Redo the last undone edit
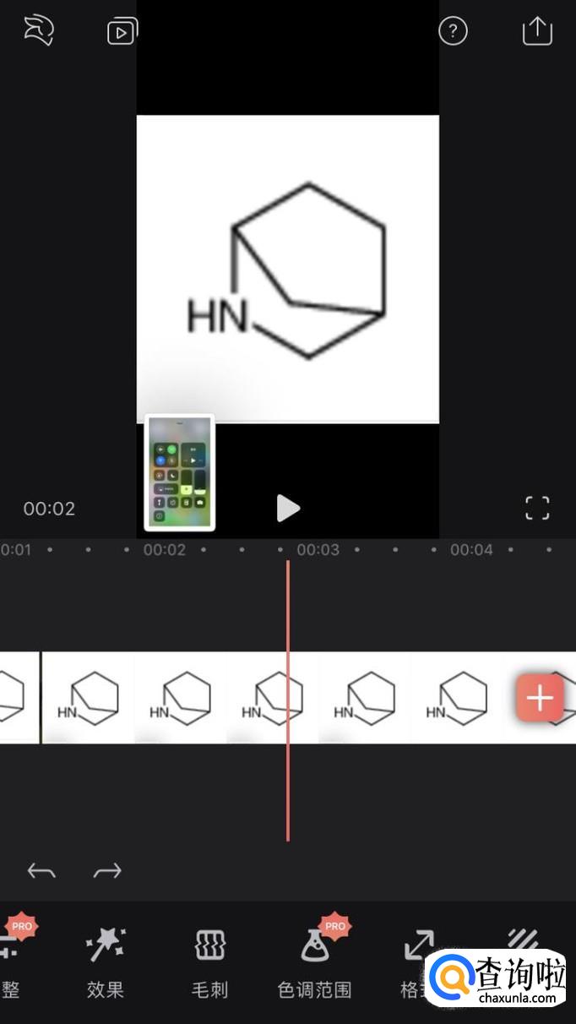Screen dimensions: 576x1024 pyautogui.click(x=107, y=870)
